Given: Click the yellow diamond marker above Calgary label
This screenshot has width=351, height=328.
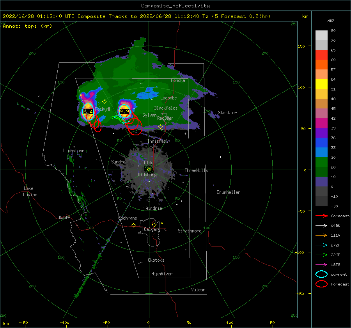Looking at the screenshot, I should pos(154,225).
